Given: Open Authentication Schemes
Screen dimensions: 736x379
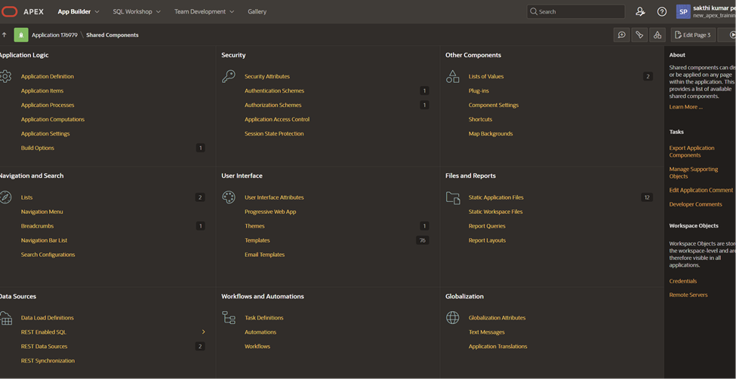Looking at the screenshot, I should point(274,91).
